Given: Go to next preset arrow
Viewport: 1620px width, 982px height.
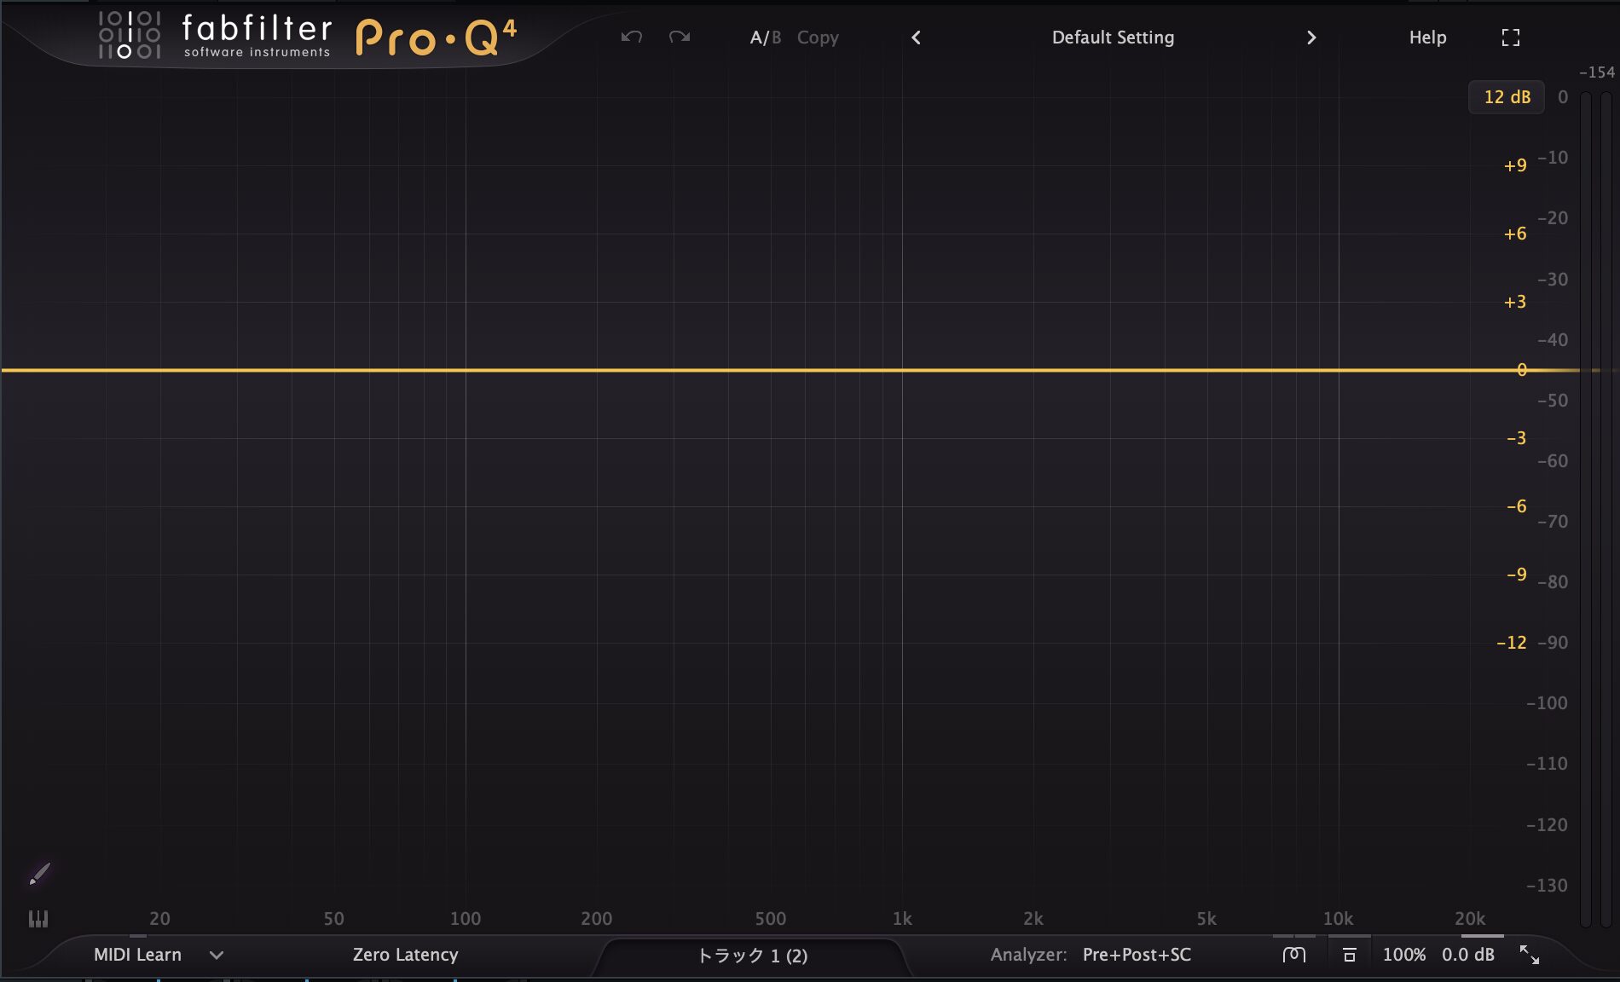Looking at the screenshot, I should [1311, 38].
